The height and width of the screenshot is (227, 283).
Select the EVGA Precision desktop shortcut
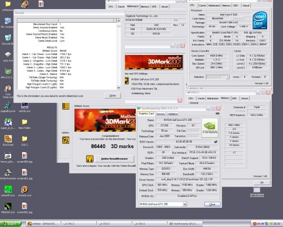8,173
